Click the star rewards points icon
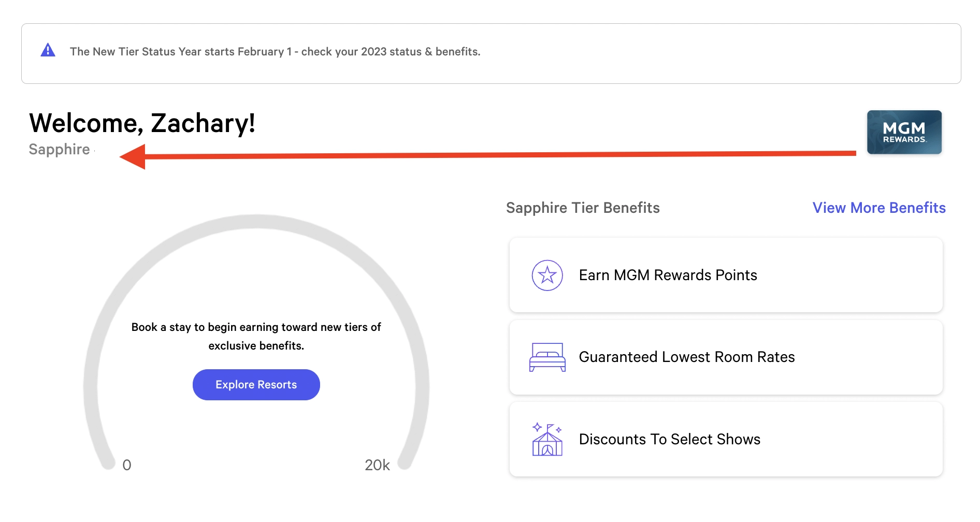Viewport: 980px width, 522px height. coord(547,275)
